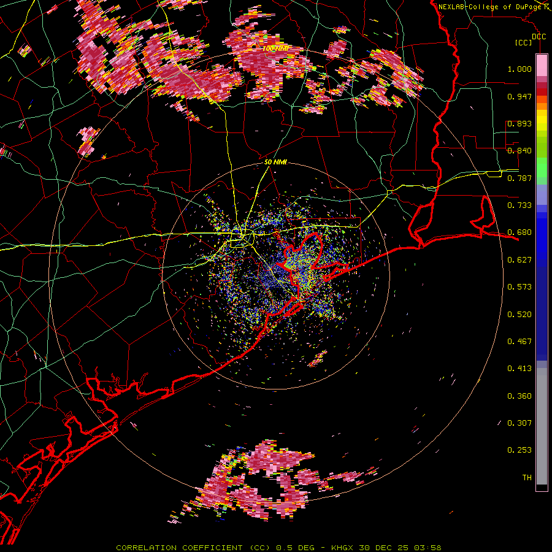552x552 pixels.
Task: Click the 0.573 legend value
Action: [519, 287]
